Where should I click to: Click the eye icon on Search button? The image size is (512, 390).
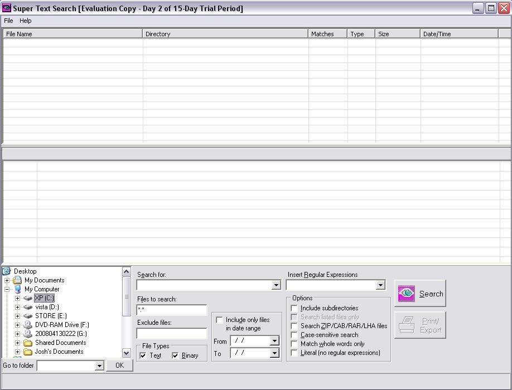[x=407, y=294]
